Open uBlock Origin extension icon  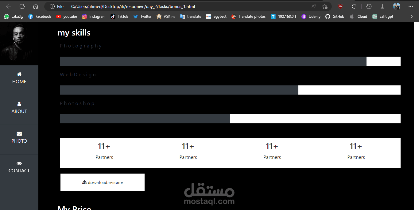[x=340, y=6]
